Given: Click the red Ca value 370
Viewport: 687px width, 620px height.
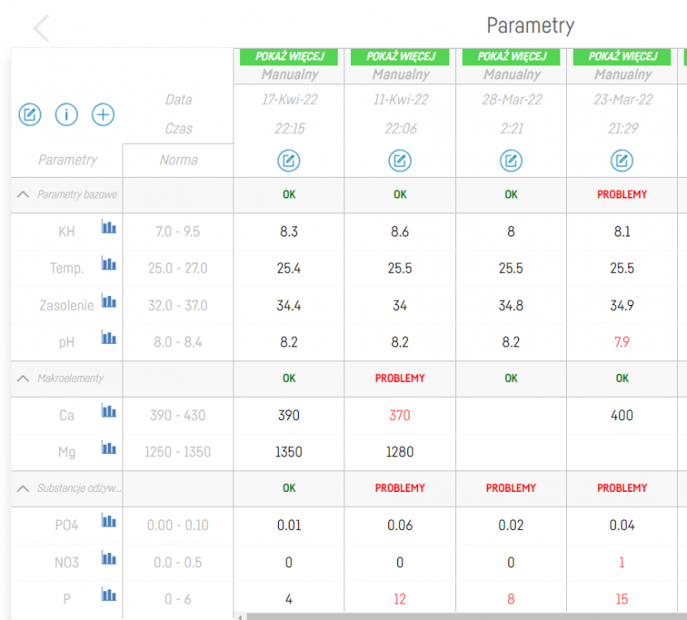Looking at the screenshot, I should click(x=400, y=416).
